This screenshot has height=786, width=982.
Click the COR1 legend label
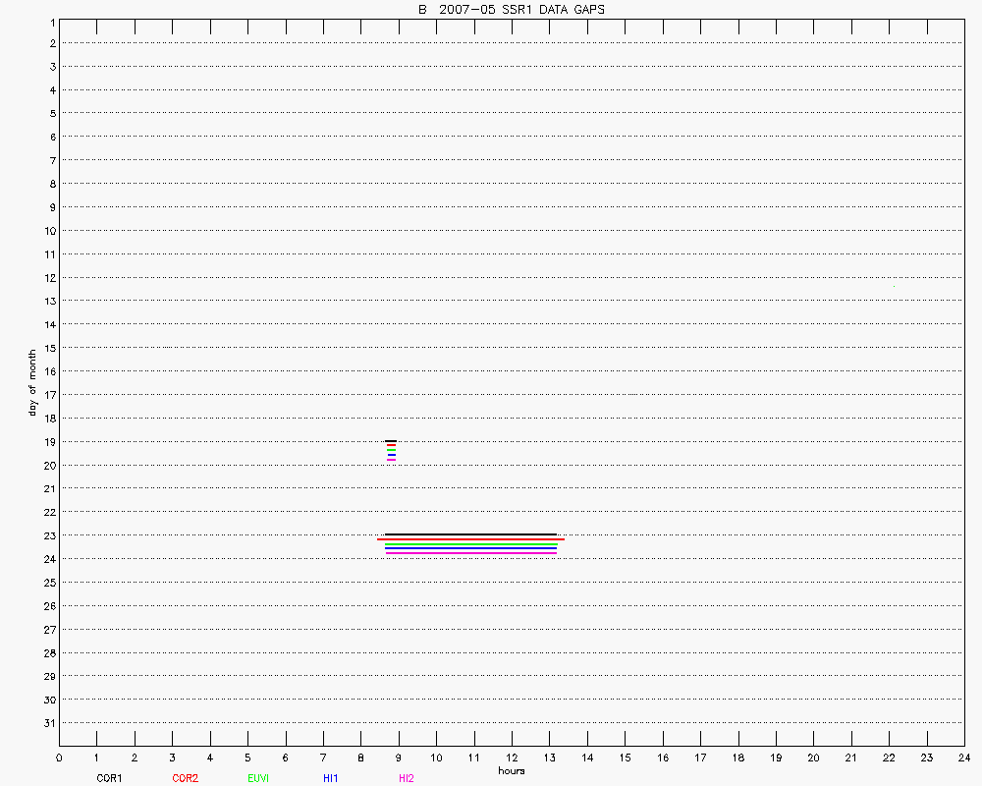click(x=108, y=778)
